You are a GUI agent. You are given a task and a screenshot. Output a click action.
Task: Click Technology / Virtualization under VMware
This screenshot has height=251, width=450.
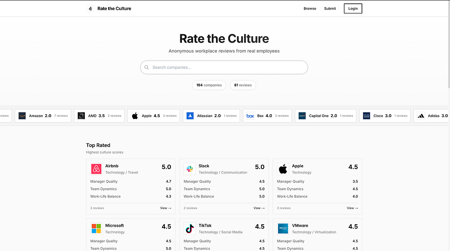tap(314, 232)
